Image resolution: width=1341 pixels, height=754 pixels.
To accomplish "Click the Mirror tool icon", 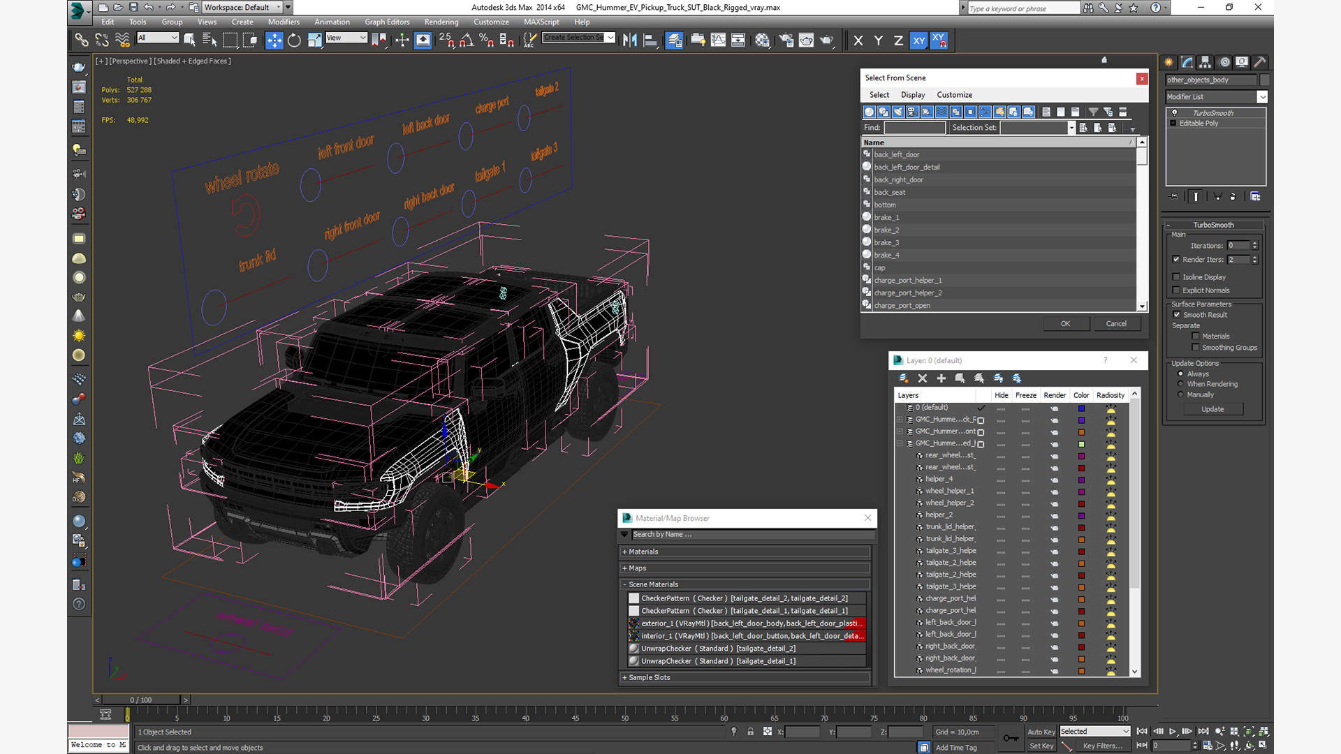I will 630,40.
